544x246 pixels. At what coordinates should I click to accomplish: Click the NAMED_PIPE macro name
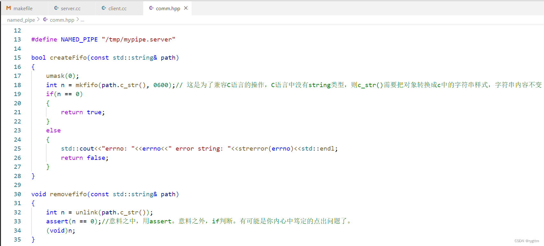click(79, 40)
